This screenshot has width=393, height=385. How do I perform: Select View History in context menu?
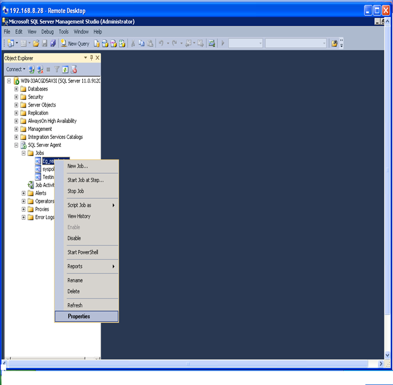pos(87,216)
